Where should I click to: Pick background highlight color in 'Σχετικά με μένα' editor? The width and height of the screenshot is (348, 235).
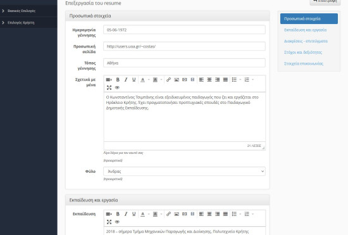pyautogui.click(x=155, y=80)
